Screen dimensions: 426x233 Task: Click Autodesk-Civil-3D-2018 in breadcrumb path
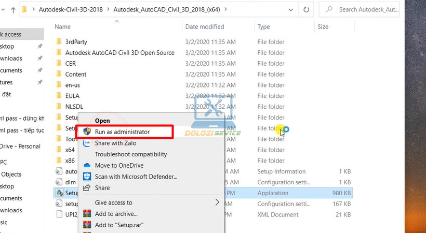pos(71,9)
